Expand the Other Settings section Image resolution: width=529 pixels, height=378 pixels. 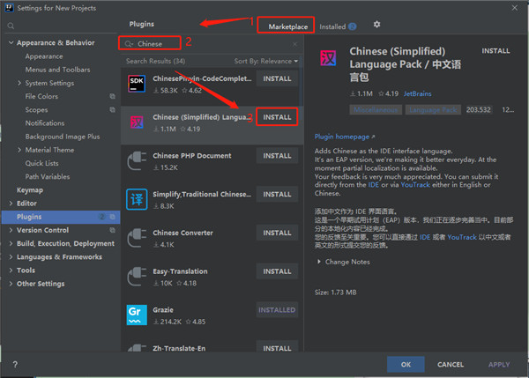coord(11,284)
